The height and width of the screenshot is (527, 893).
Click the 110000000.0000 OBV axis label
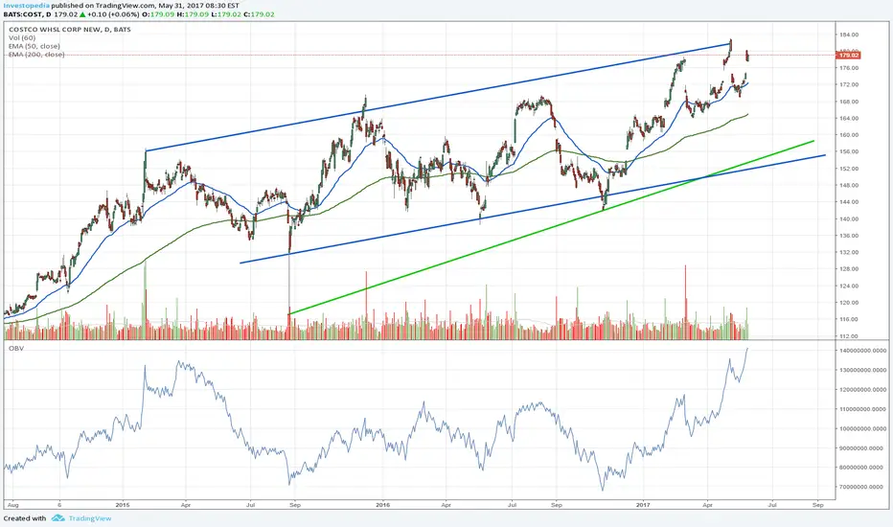(x=862, y=409)
